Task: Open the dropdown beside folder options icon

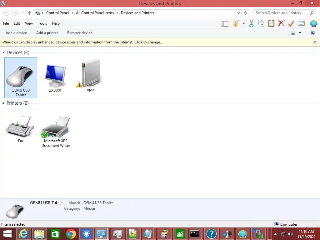Action: 244,23
